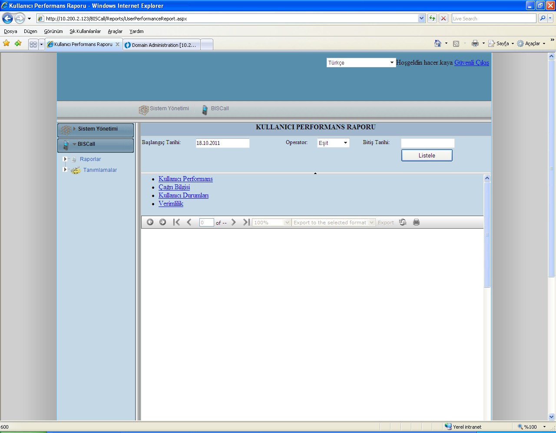Stop loading with the red X icon
Viewport: 556px width, 433px height.
click(443, 18)
